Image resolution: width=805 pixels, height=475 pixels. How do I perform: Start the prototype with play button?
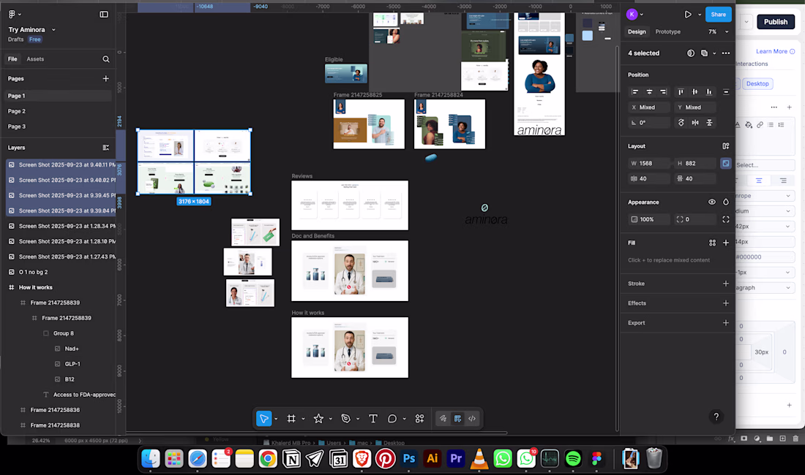pos(688,15)
